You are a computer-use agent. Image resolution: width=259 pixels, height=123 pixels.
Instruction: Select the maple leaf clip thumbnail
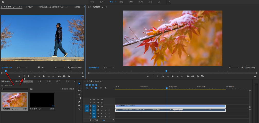(x=14, y=100)
